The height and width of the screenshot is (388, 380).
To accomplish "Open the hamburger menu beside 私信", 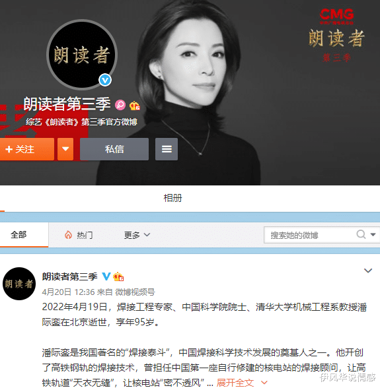I will pos(167,149).
